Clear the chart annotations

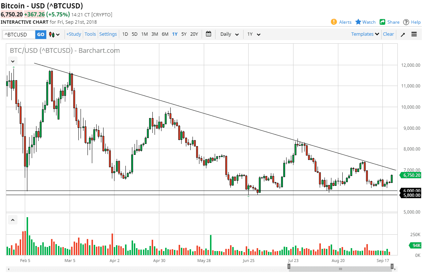click(388, 34)
